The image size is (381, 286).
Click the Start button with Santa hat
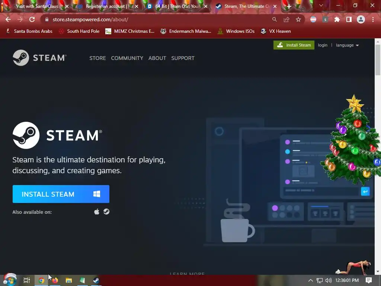[10, 280]
